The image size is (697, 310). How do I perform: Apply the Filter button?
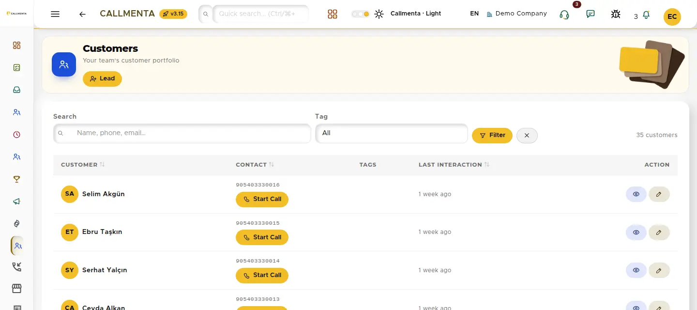[492, 135]
